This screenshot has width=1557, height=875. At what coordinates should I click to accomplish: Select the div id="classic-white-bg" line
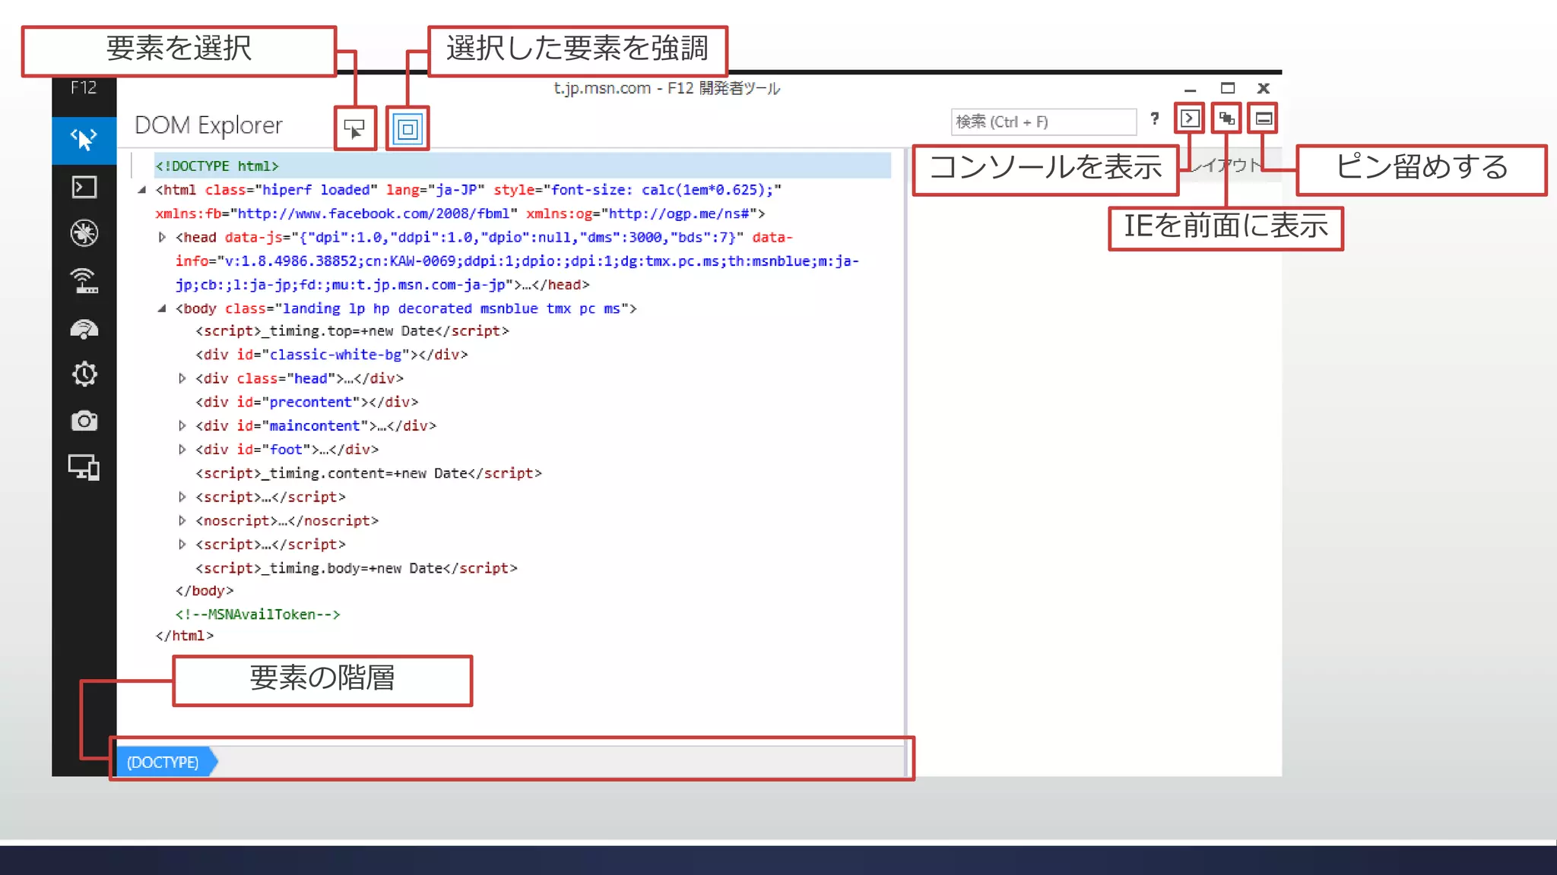[x=331, y=355]
